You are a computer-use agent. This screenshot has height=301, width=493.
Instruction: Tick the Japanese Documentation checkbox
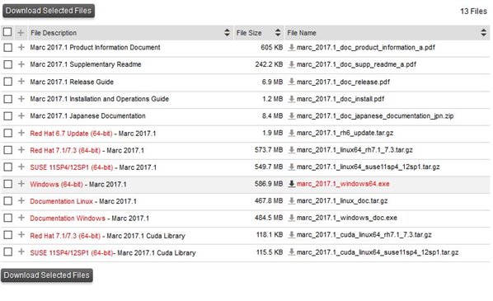point(8,115)
